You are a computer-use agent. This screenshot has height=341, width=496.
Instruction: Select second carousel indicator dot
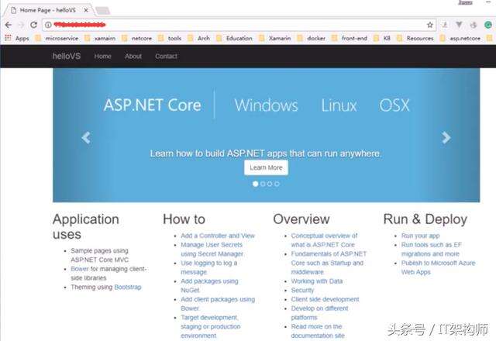tap(263, 184)
